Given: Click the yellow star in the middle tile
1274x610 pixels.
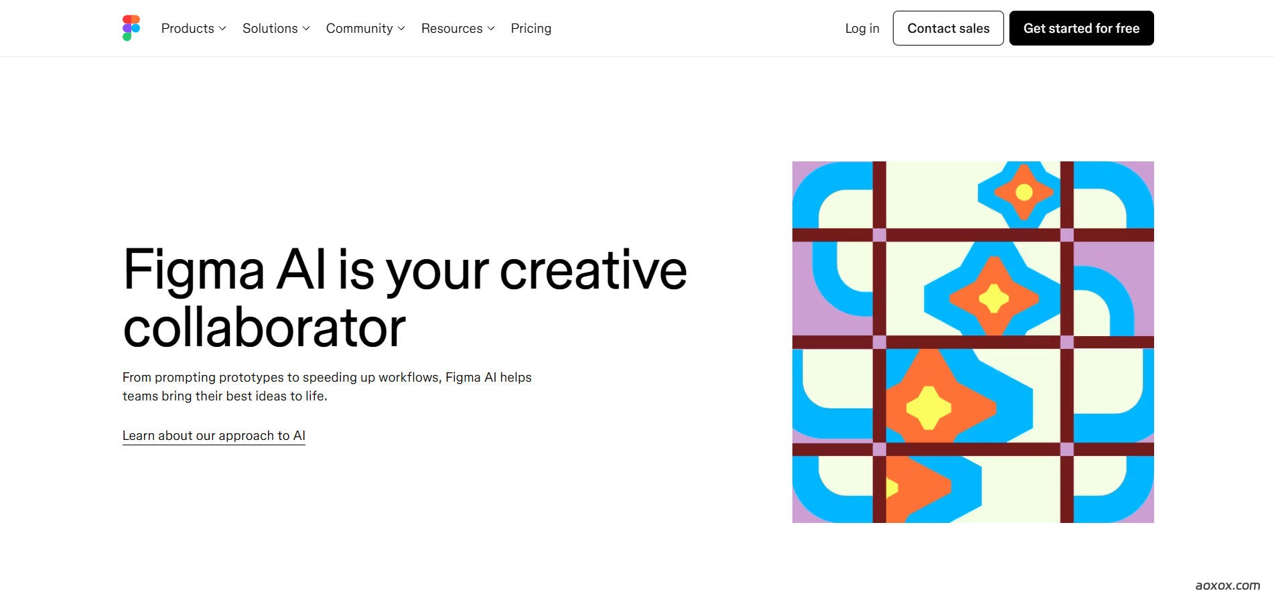Looking at the screenshot, I should pyautogui.click(x=994, y=299).
